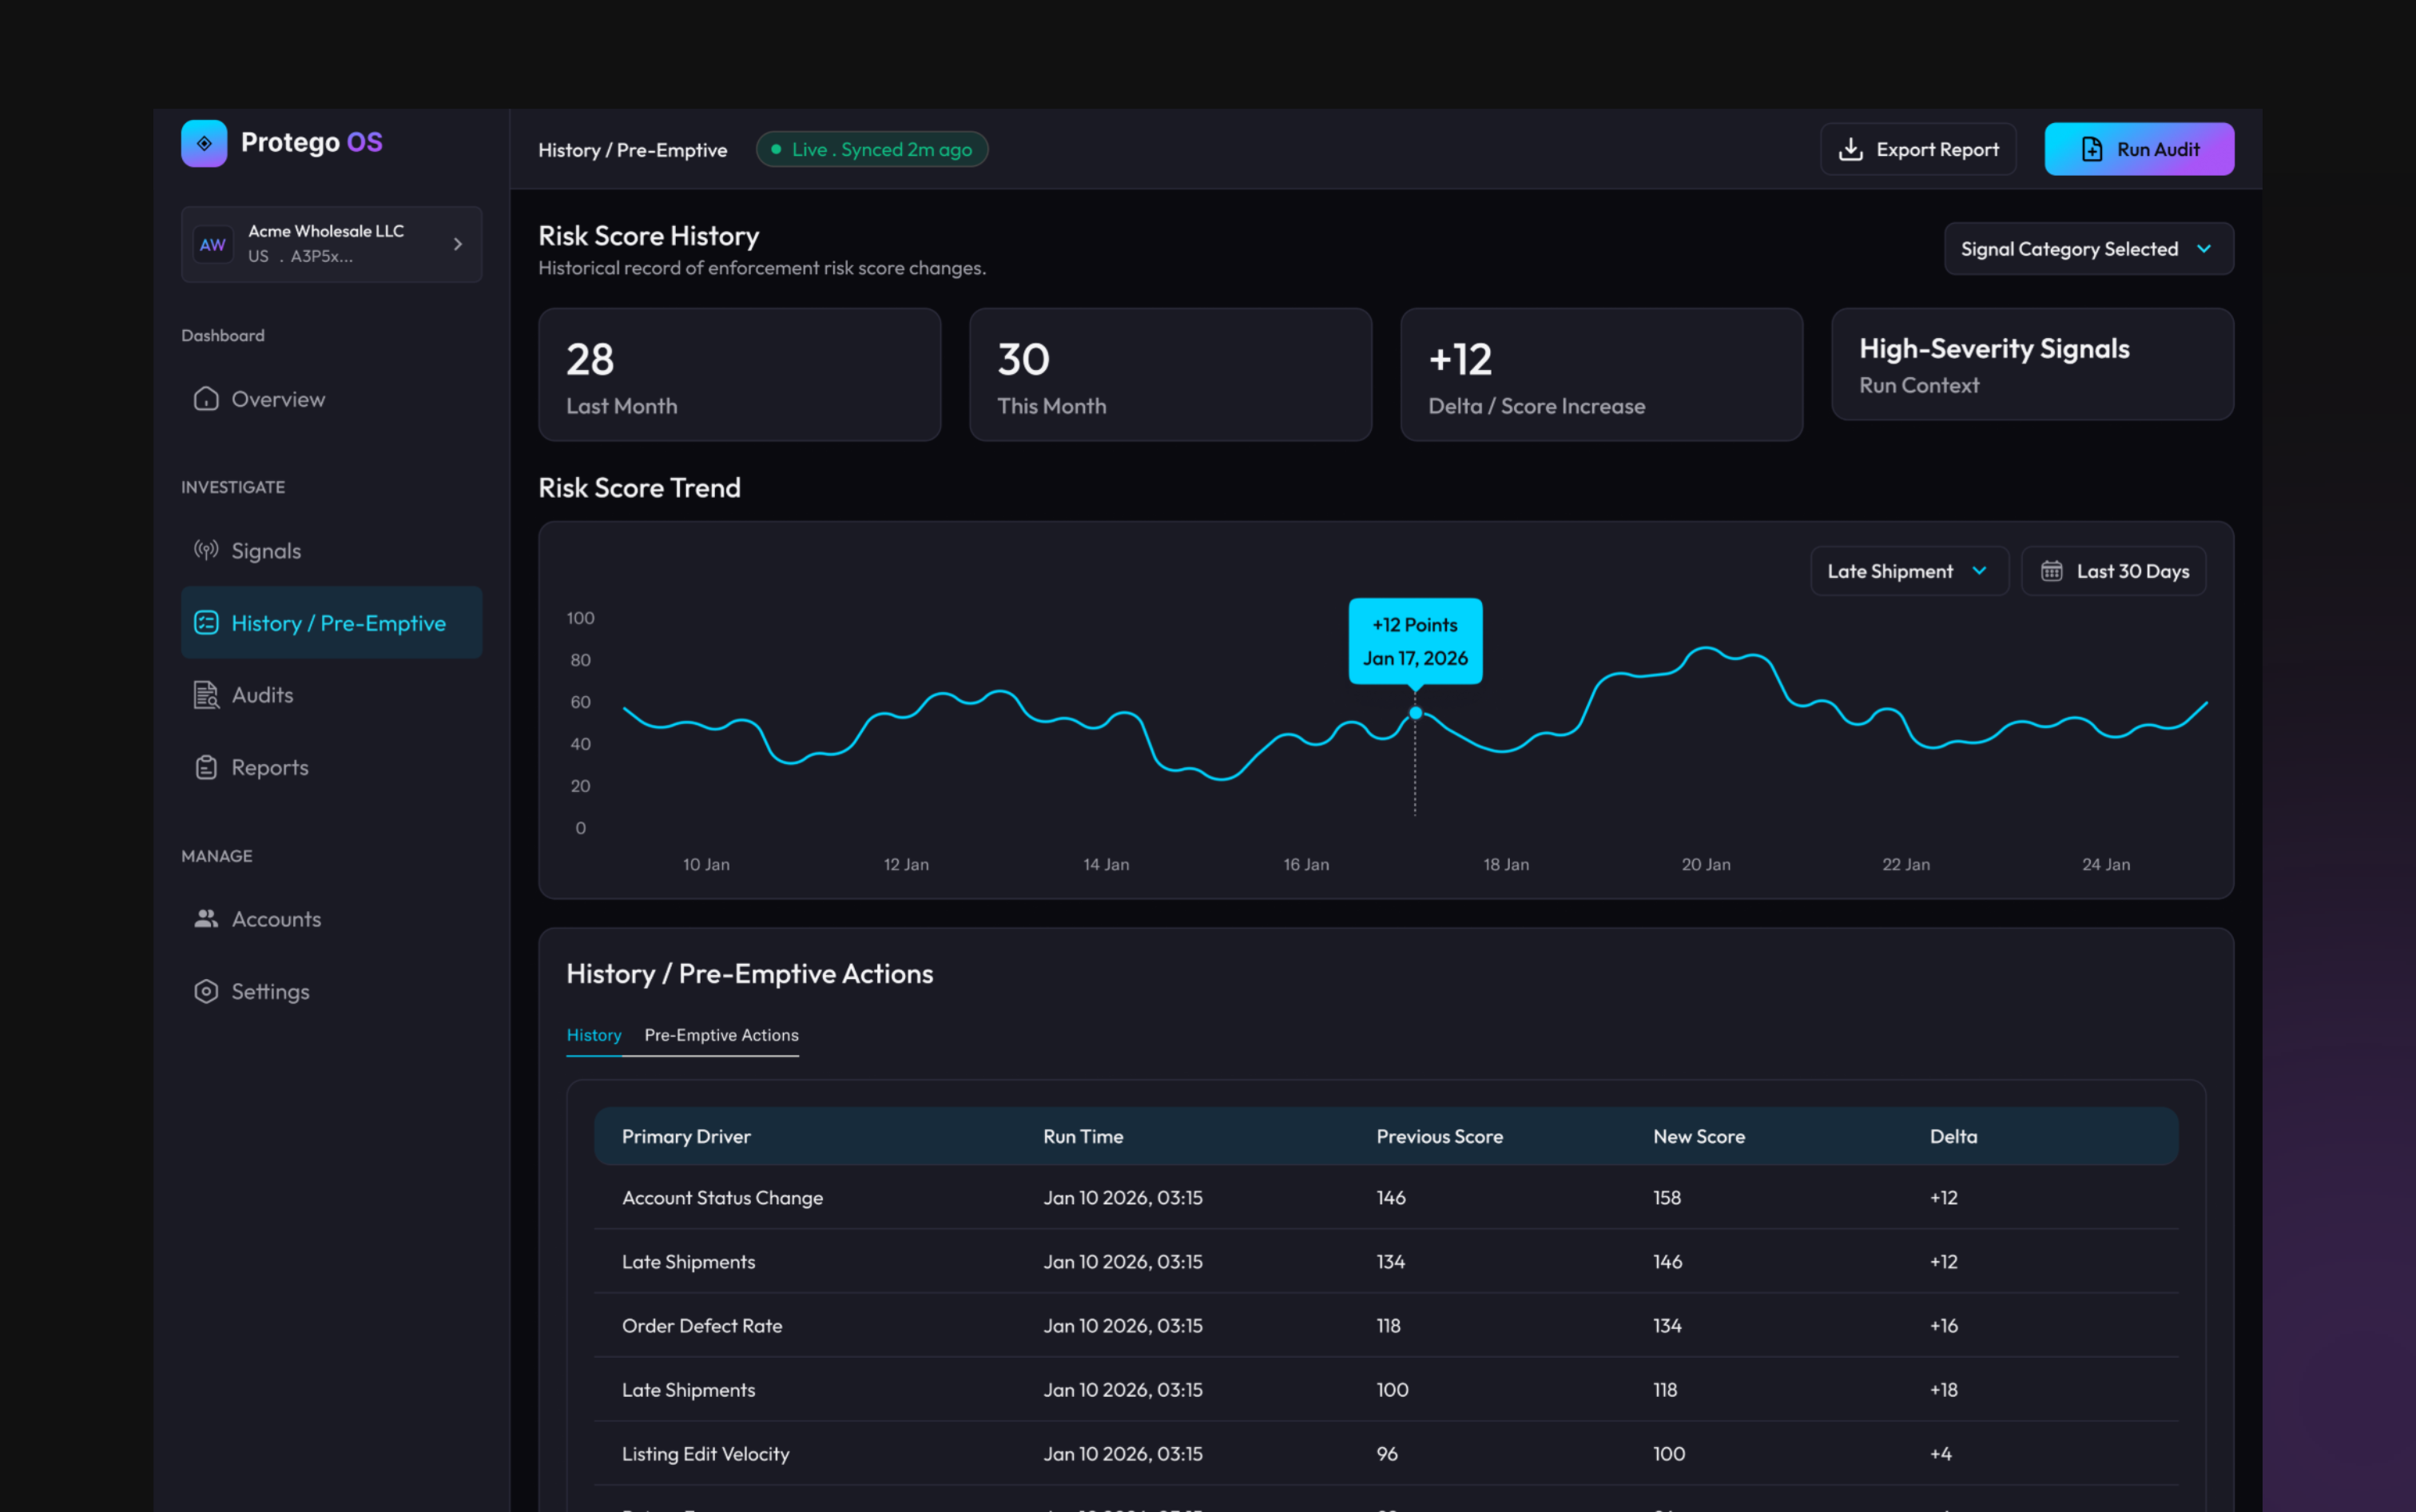Click the +18 delta value
The height and width of the screenshot is (1512, 2416).
[x=1944, y=1390]
